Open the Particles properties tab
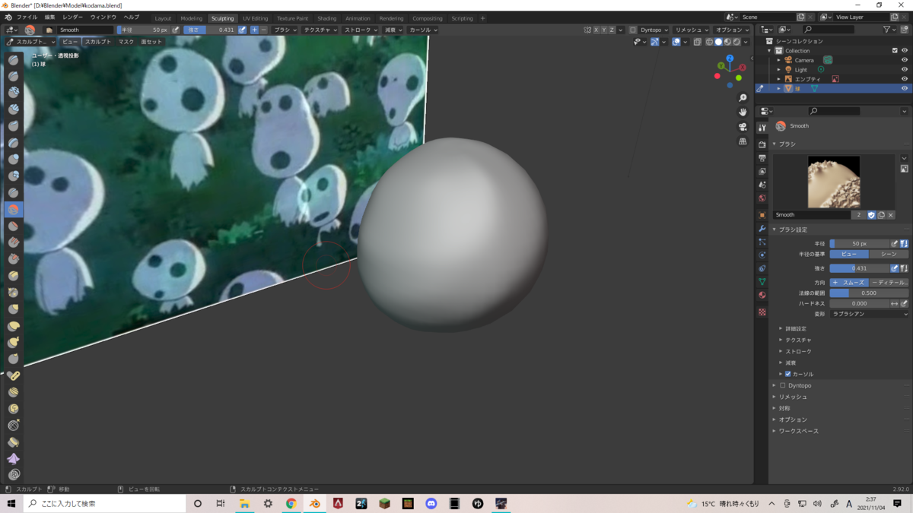The height and width of the screenshot is (513, 913). point(762,242)
